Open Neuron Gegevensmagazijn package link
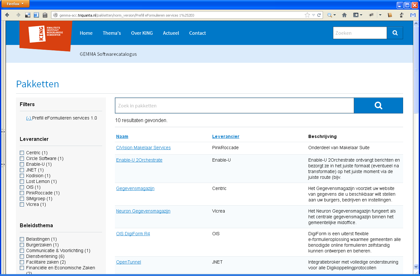This screenshot has width=420, height=276. 143,211
